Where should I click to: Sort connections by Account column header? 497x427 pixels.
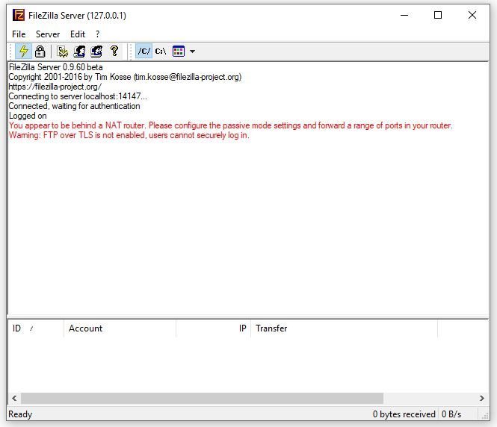point(86,328)
